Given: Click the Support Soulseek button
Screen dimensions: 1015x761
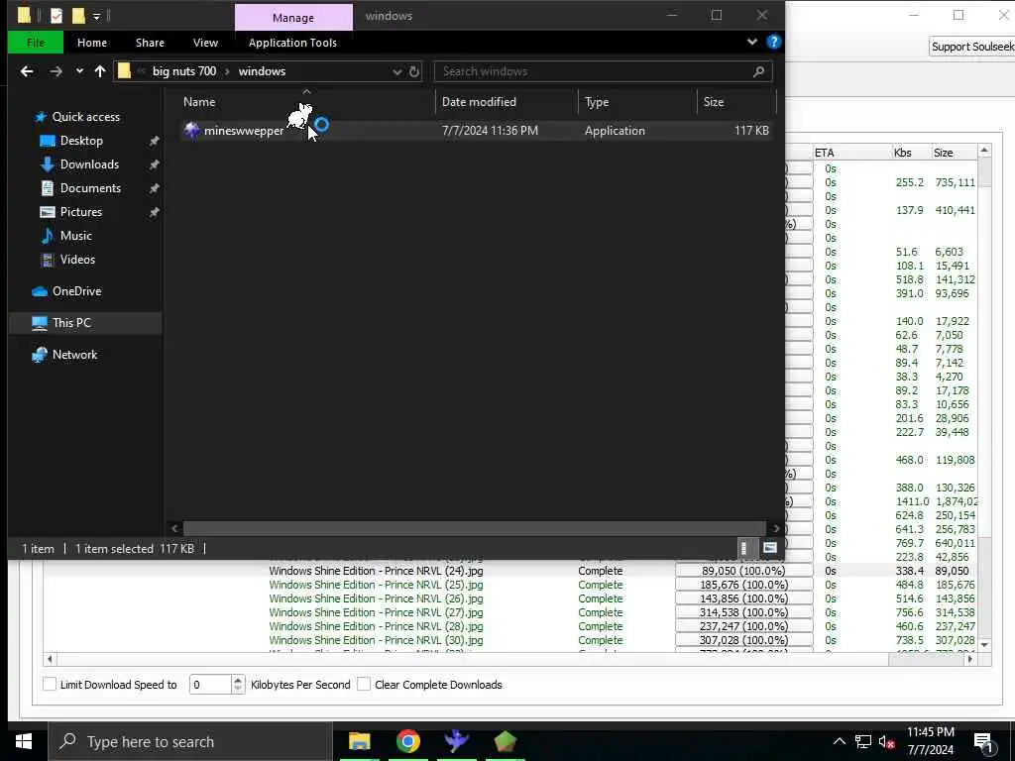Looking at the screenshot, I should tap(972, 47).
